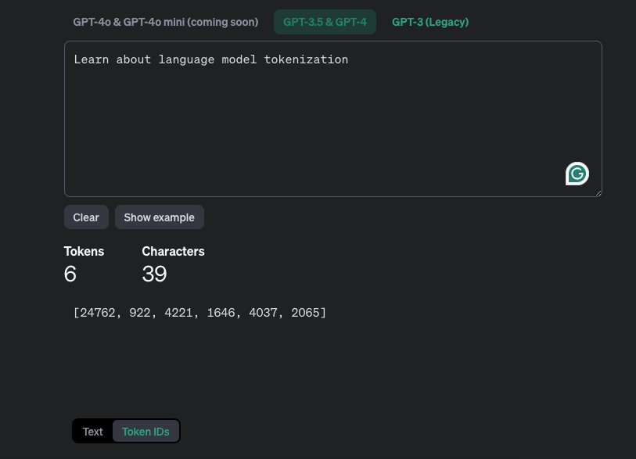Image resolution: width=636 pixels, height=459 pixels.
Task: Click the Characters label
Action: tap(173, 252)
